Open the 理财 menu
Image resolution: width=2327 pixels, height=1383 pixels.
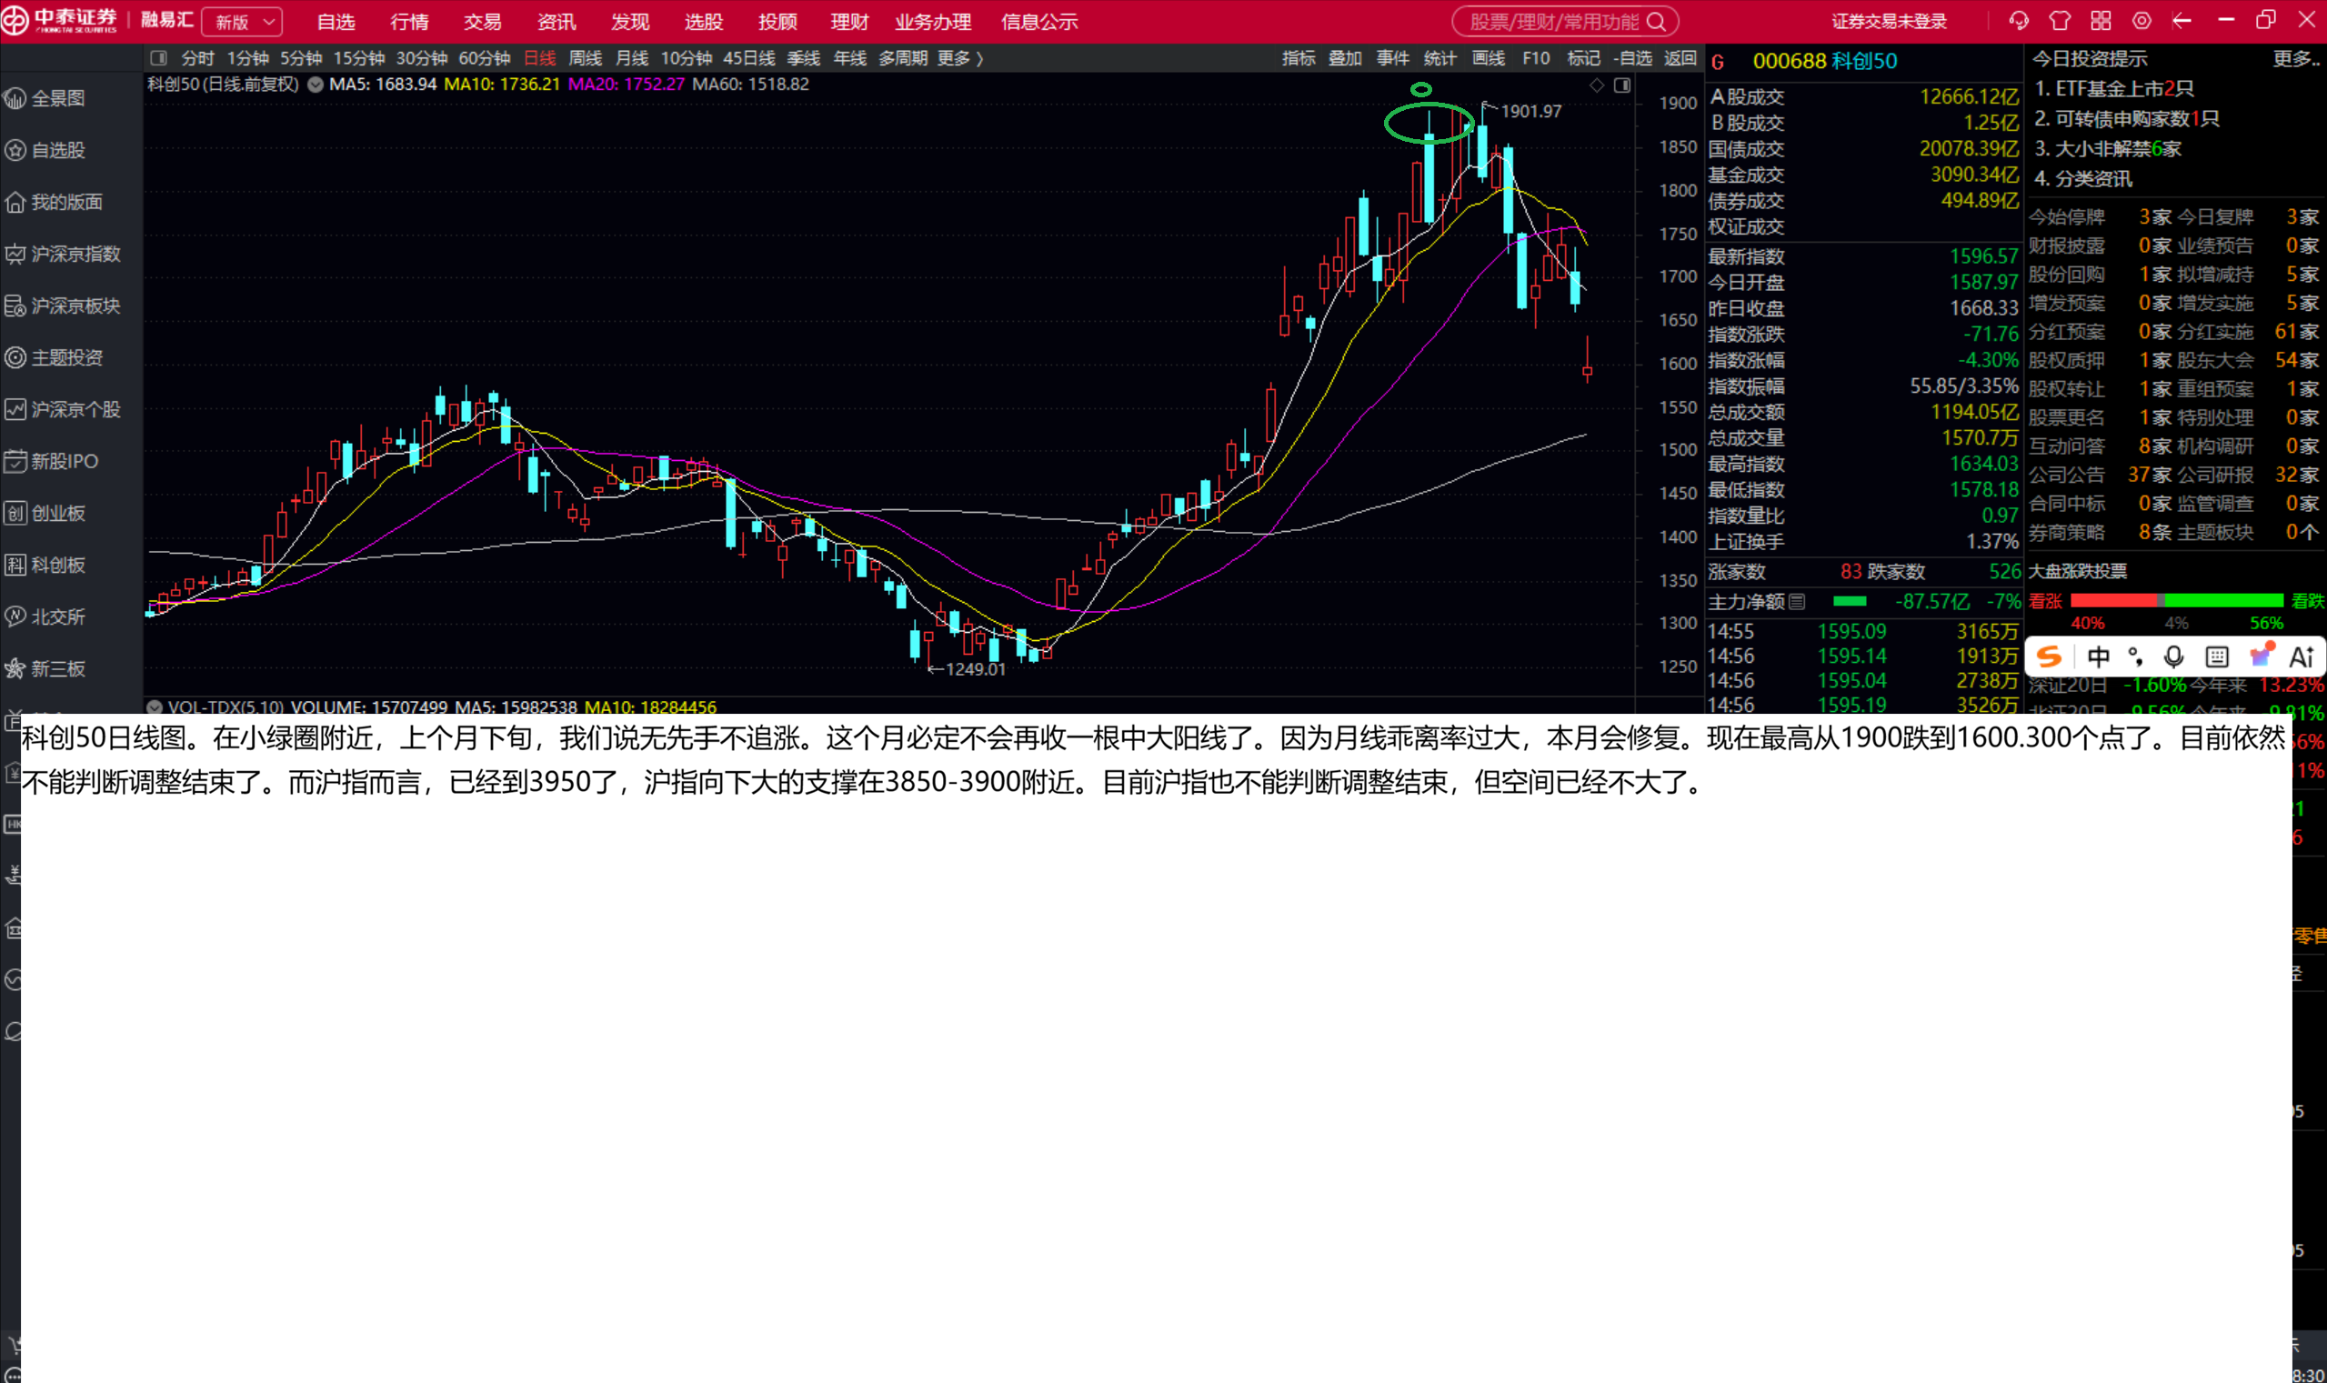coord(849,22)
